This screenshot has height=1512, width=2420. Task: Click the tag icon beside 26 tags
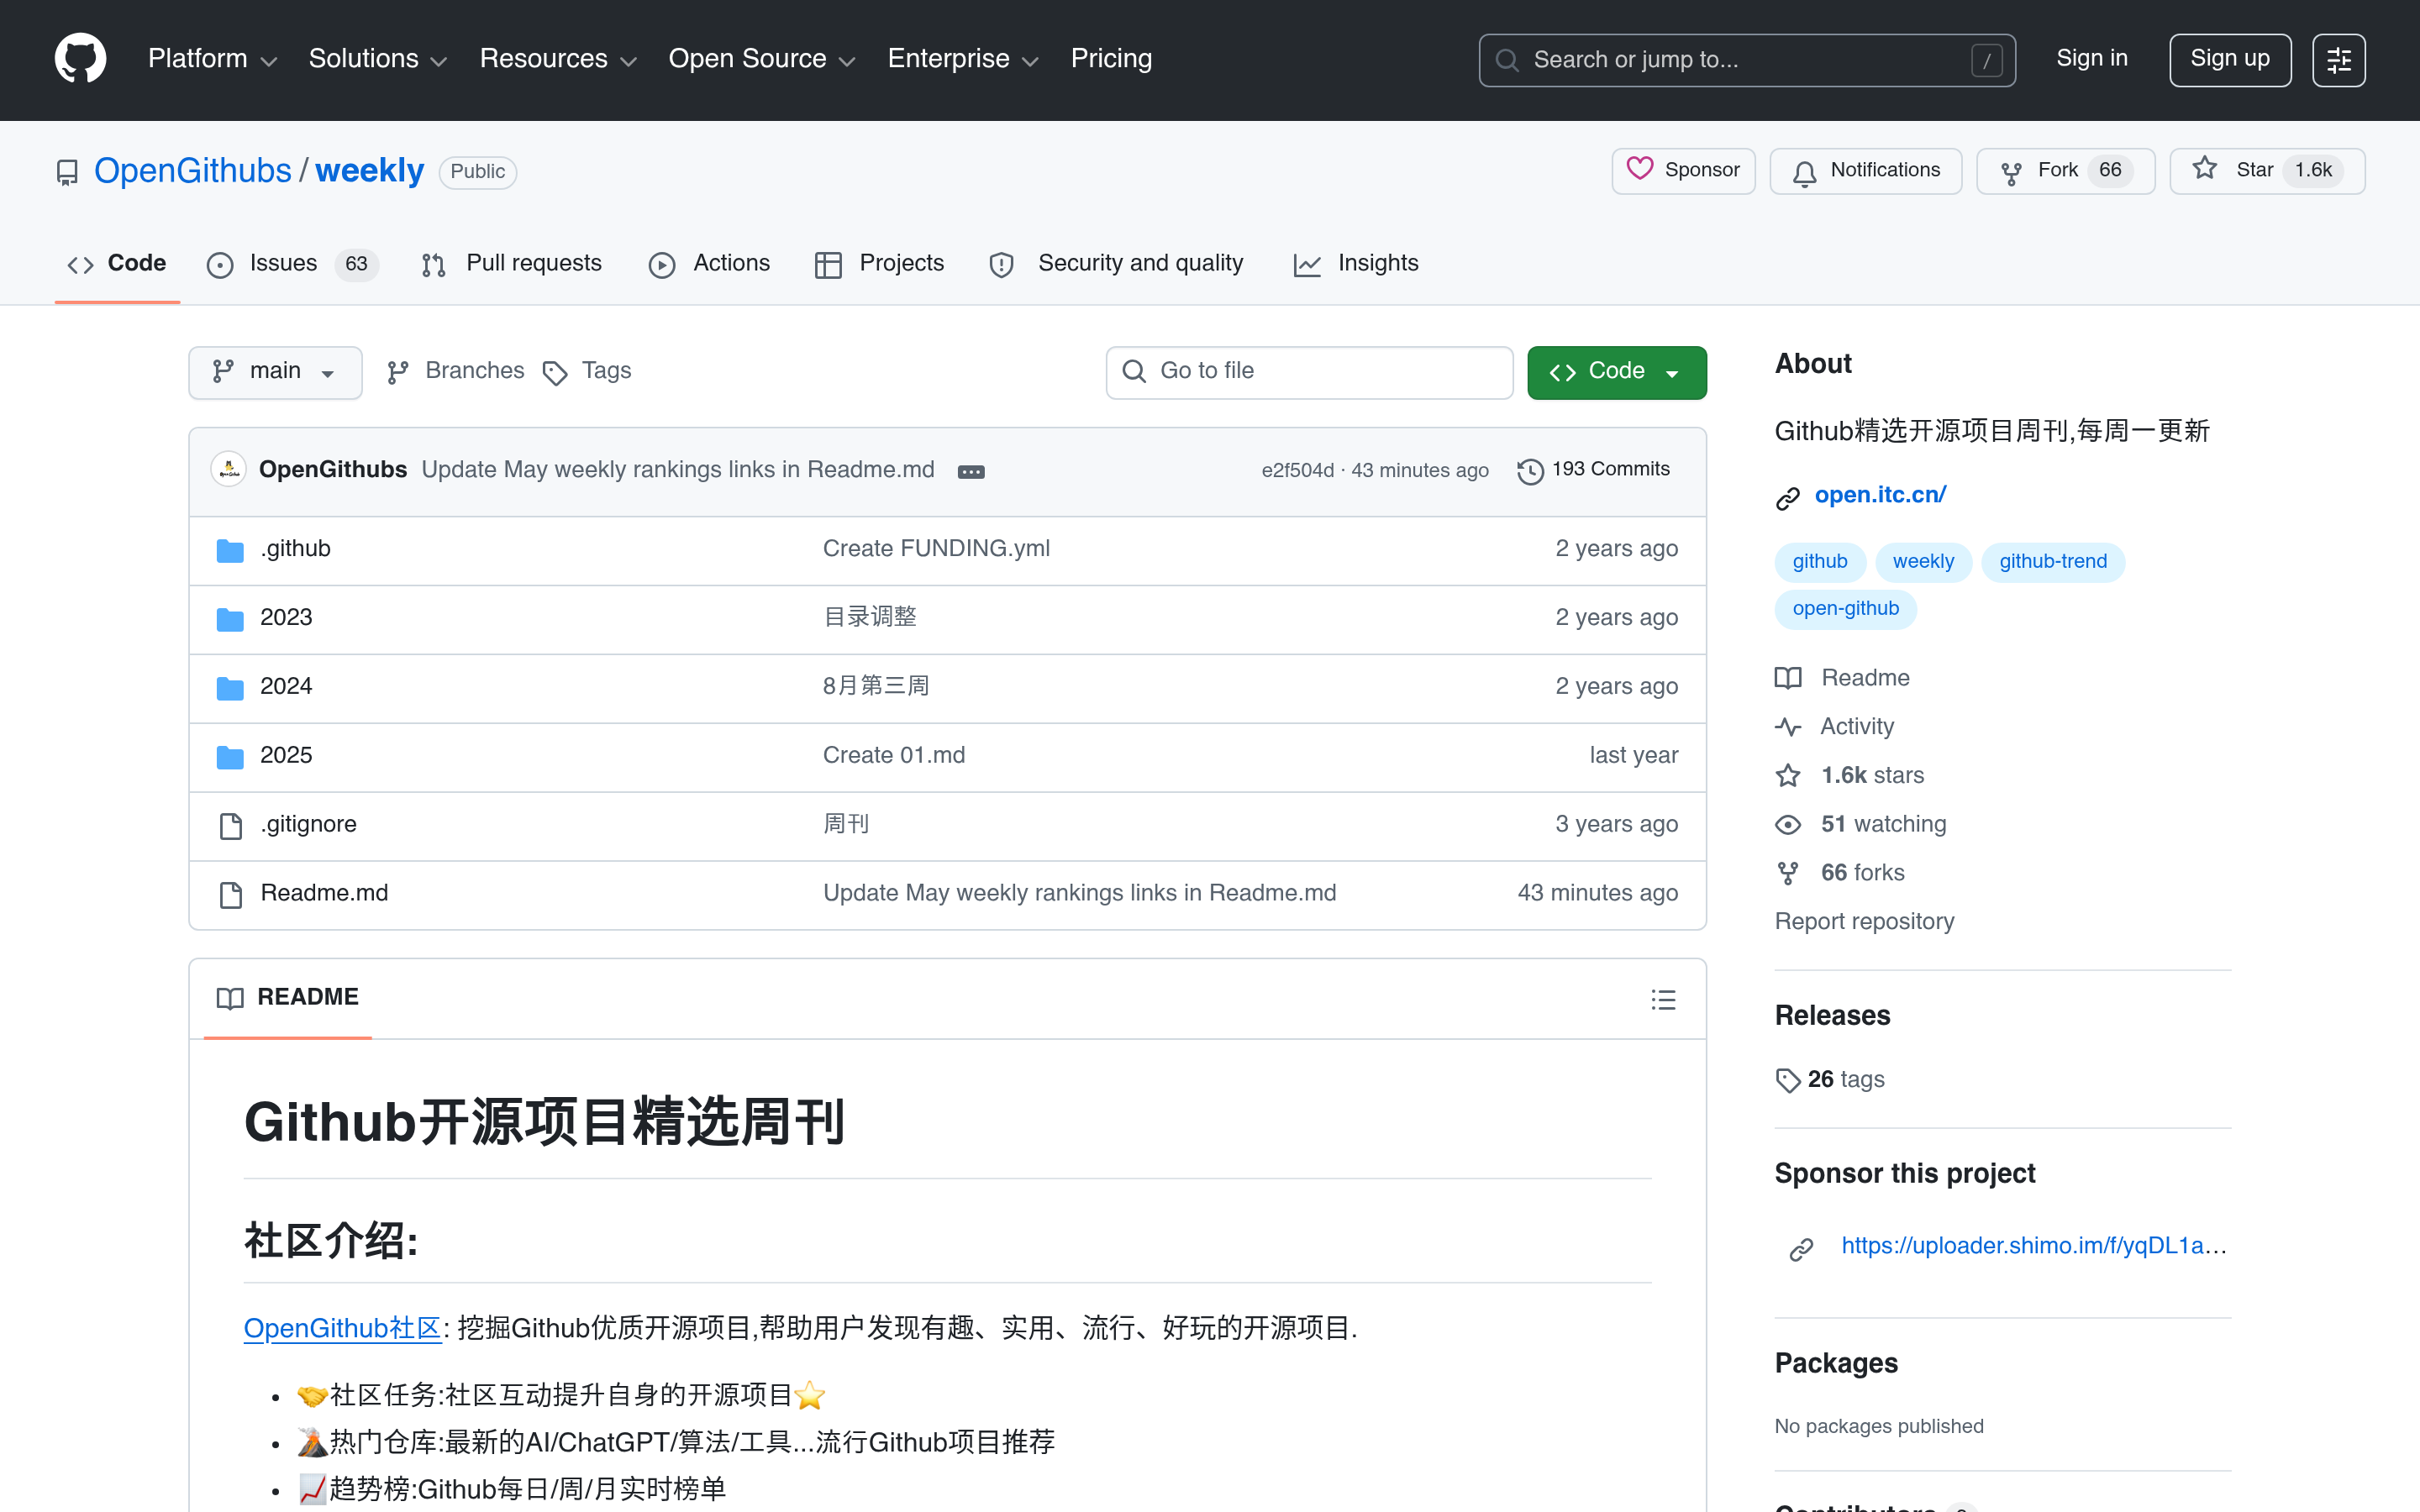coord(1788,1080)
